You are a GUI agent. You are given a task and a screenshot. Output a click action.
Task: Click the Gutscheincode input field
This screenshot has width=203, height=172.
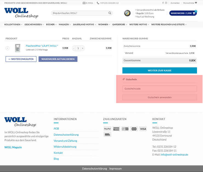[160, 89]
